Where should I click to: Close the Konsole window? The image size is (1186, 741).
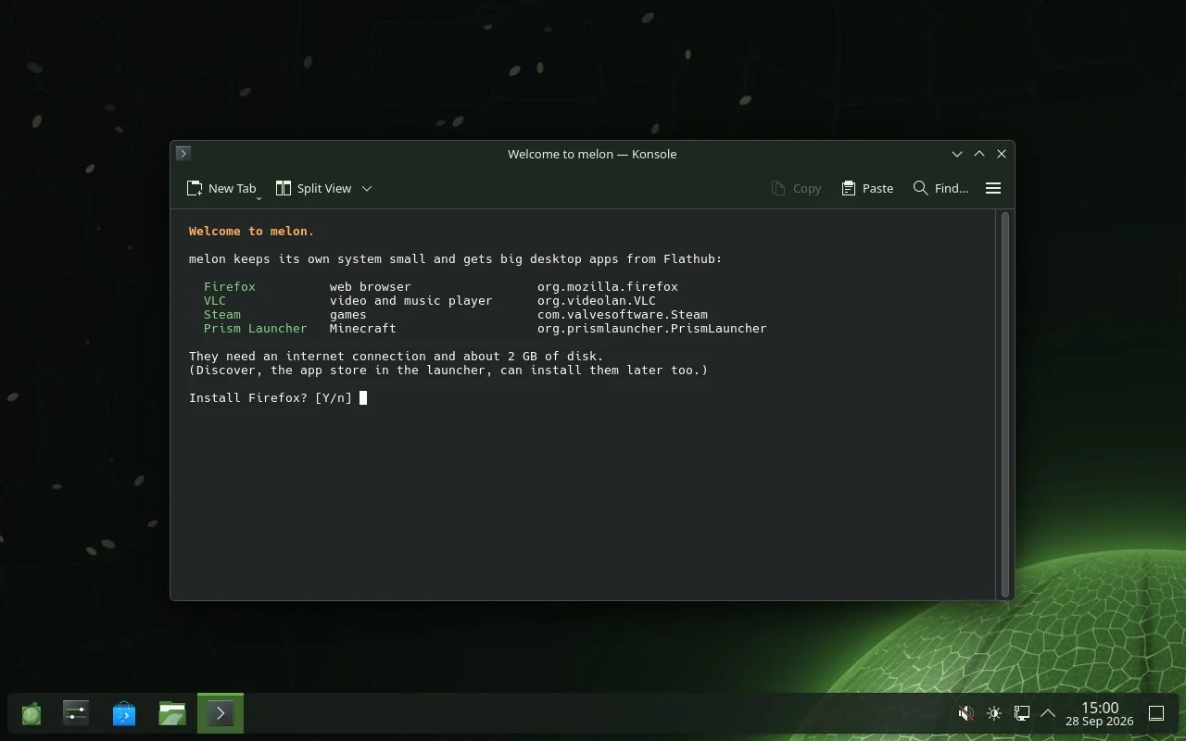click(1002, 154)
